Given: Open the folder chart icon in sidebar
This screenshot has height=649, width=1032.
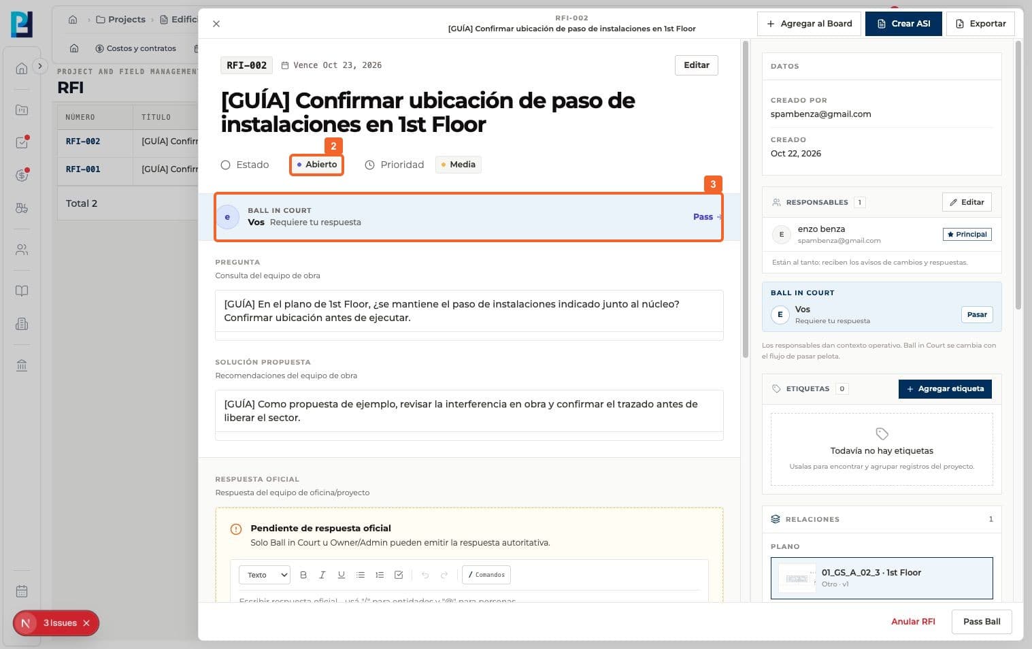Looking at the screenshot, I should tap(22, 110).
